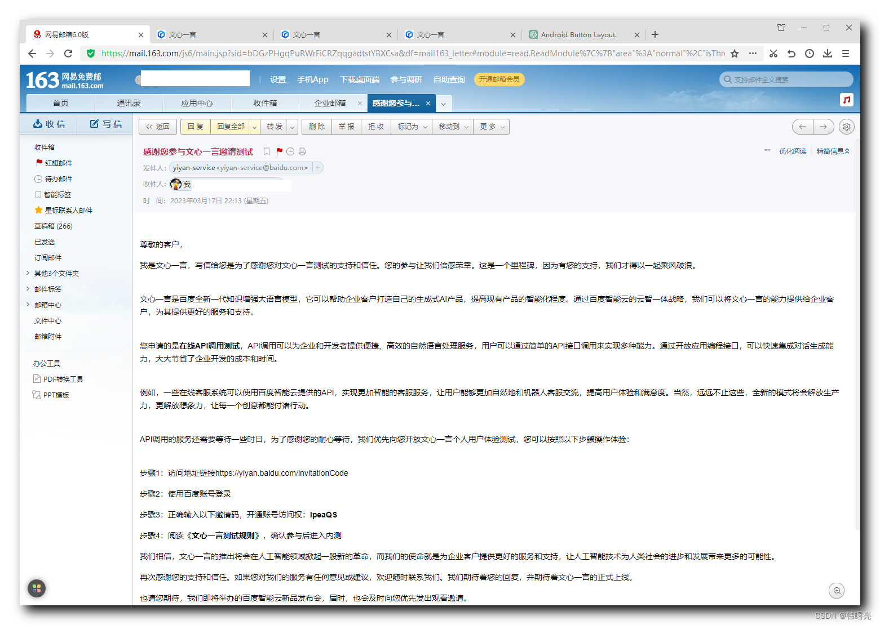Click 收信 receive mail button
The image size is (880, 625).
click(x=49, y=124)
